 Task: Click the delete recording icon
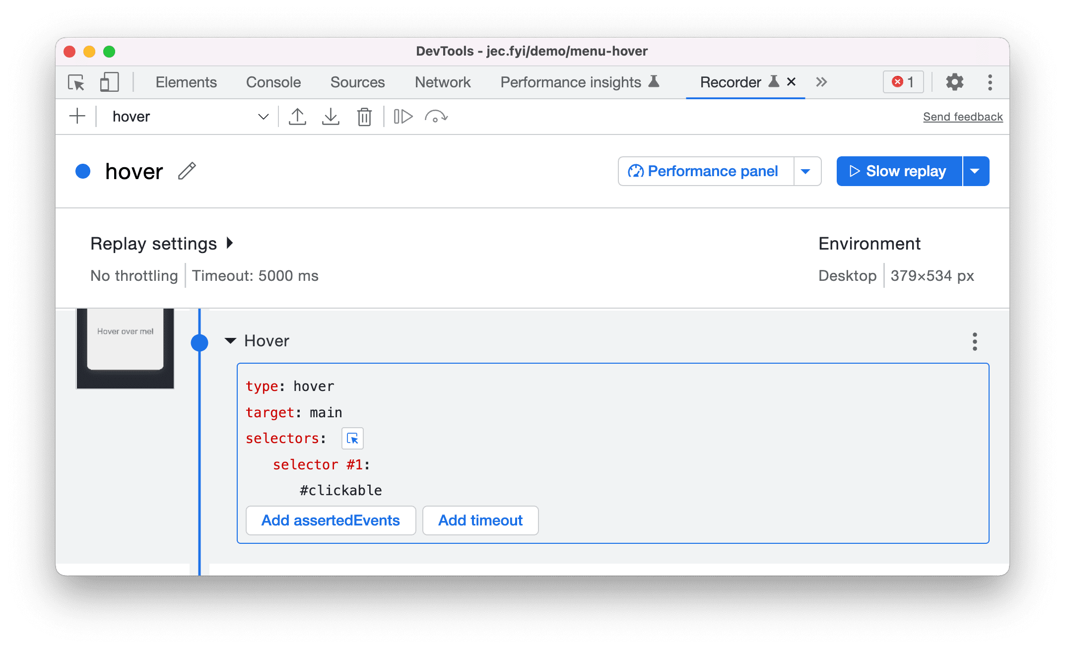[x=364, y=117]
